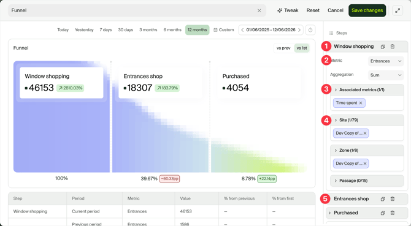Click the % from first column header
411x226 pixels.
coord(291,198)
